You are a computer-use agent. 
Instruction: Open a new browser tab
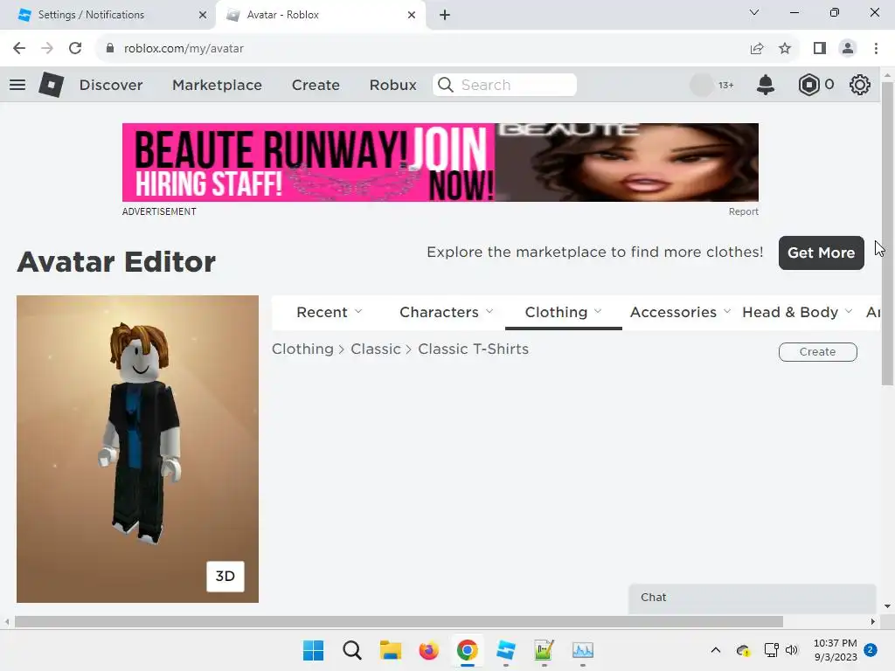coord(445,15)
